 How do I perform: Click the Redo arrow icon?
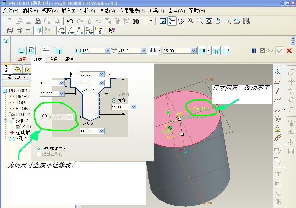(x=80, y=21)
